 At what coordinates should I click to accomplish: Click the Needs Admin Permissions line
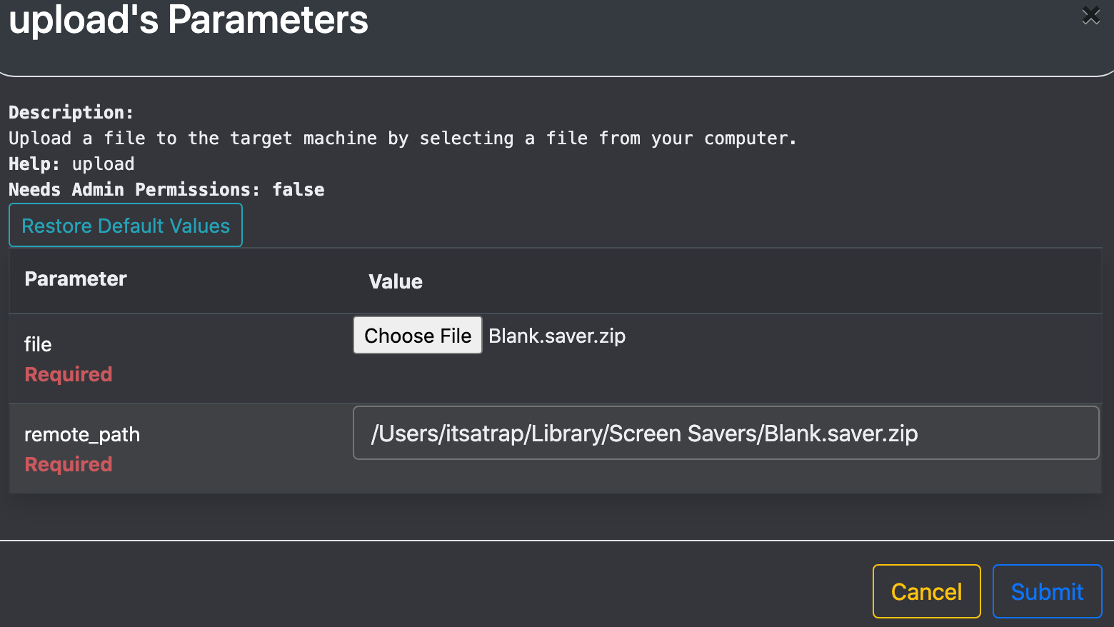[x=166, y=189]
